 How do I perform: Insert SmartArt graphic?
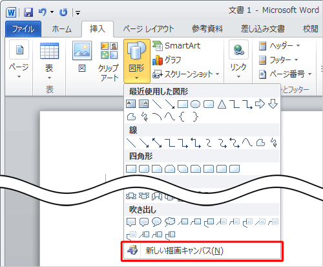pos(176,46)
